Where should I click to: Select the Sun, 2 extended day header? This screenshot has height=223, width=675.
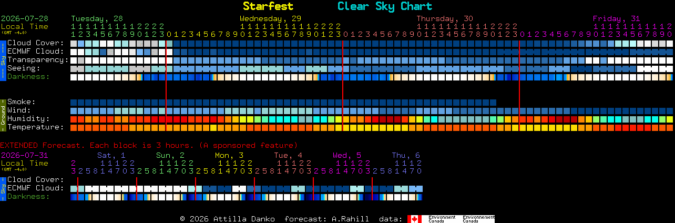pos(170,155)
